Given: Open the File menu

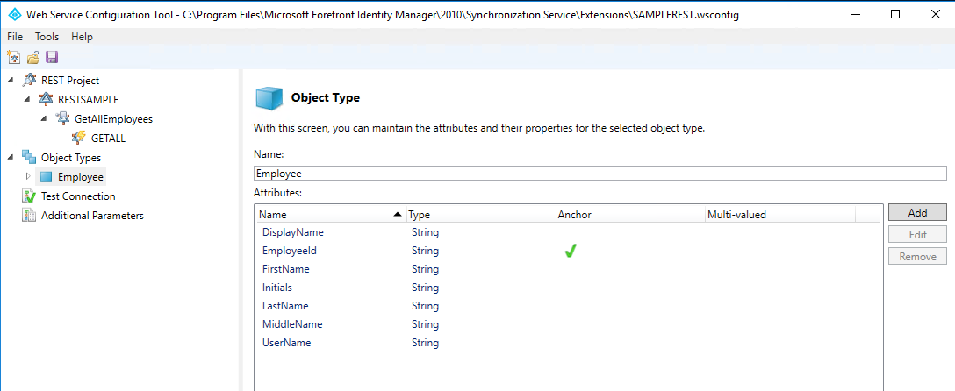Looking at the screenshot, I should pos(15,37).
